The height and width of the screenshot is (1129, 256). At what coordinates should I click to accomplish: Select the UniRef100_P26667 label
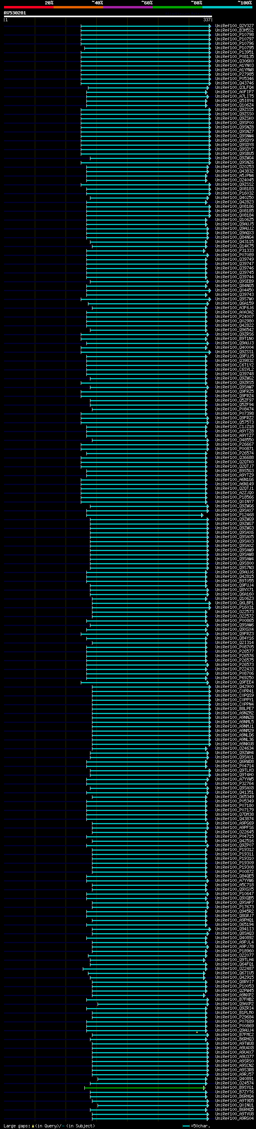pos(234,445)
